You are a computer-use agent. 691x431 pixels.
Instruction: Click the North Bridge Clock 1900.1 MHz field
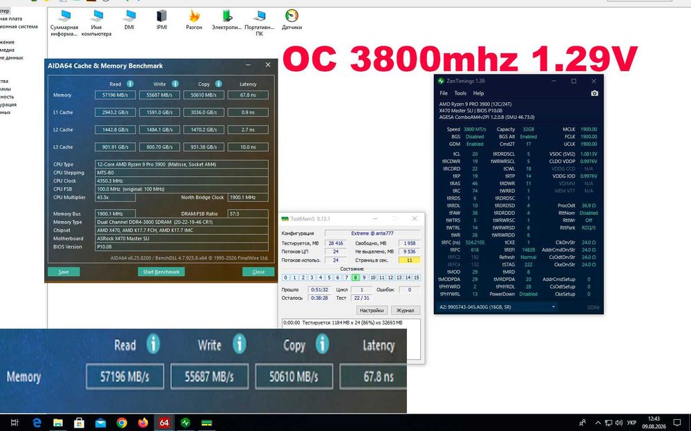coord(248,198)
